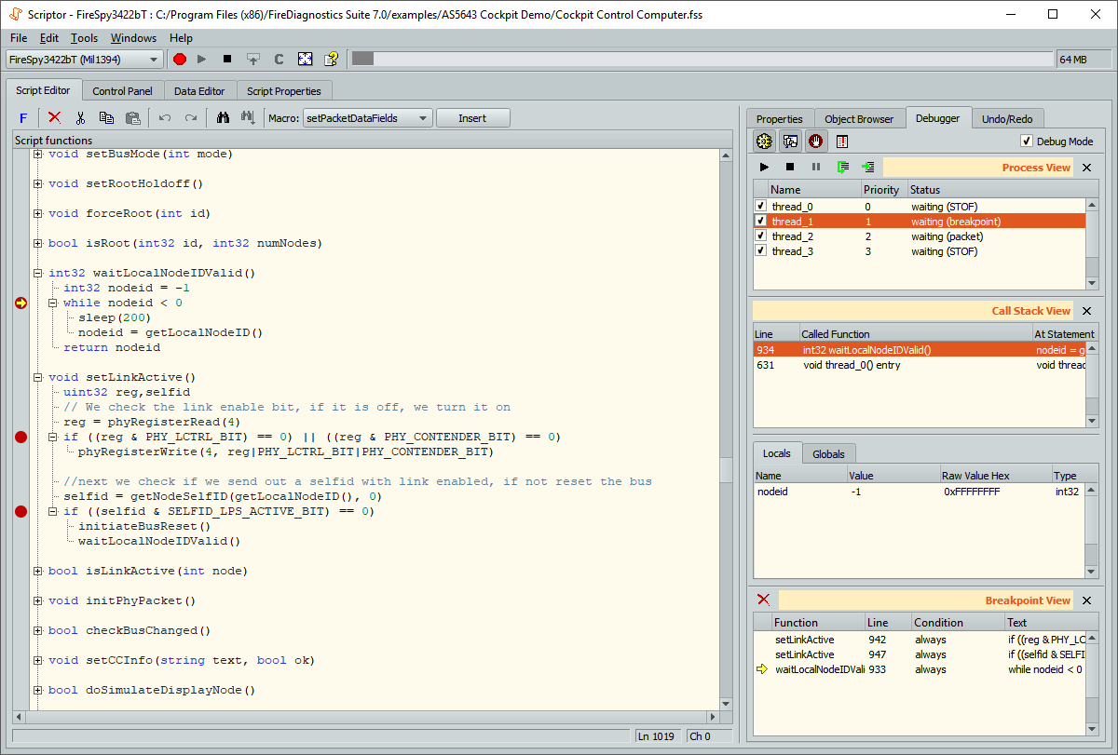Click the debugger stop square in Process View

coord(790,168)
